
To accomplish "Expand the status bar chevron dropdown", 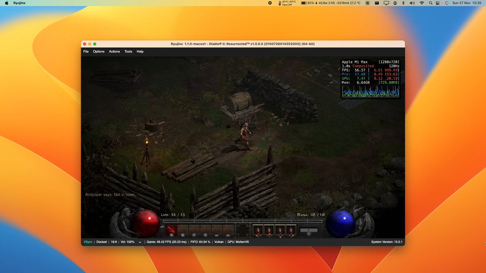I will tap(140, 242).
